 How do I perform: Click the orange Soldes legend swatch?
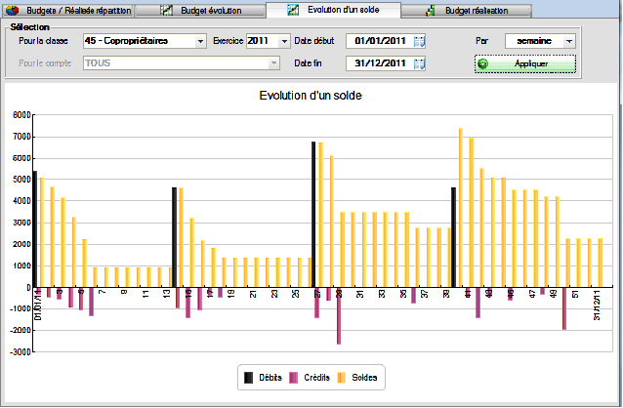[342, 378]
